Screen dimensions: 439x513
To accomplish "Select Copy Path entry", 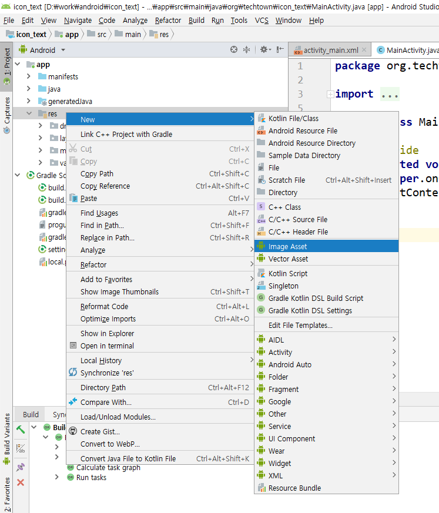I will (160, 174).
